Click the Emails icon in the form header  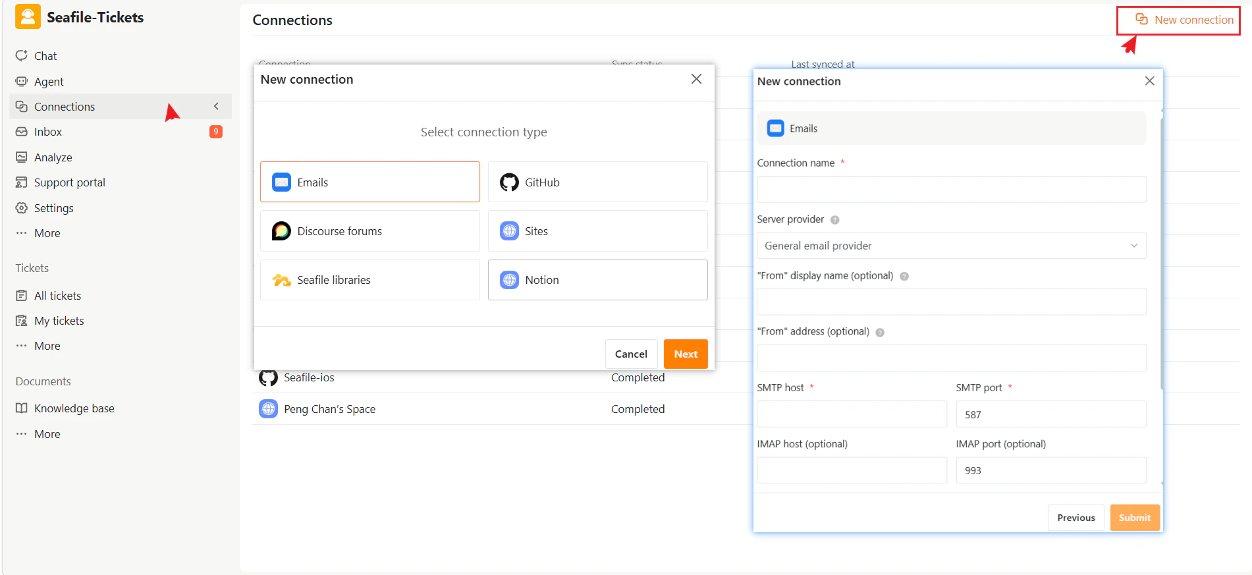pyautogui.click(x=776, y=128)
